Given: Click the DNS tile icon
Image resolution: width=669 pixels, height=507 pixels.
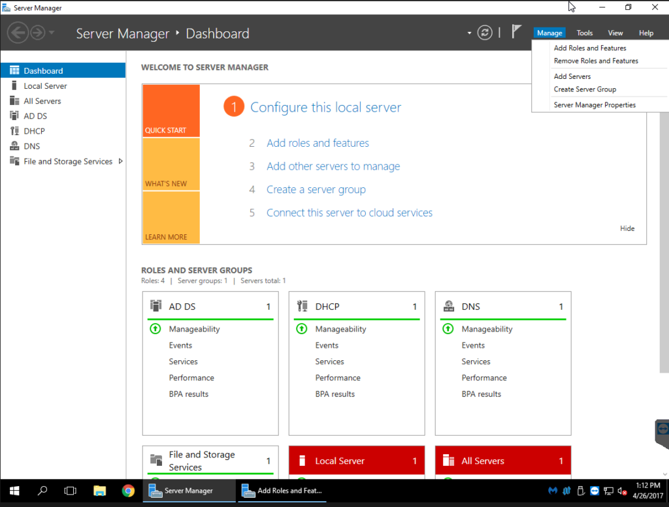Looking at the screenshot, I should (449, 306).
